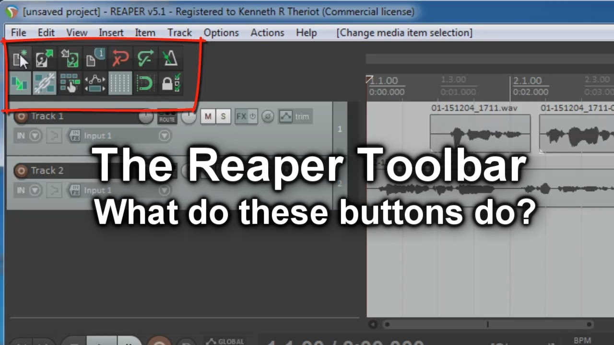Click '[Change media item selection]' text
Screen dimensions: 614x345
pos(404,33)
